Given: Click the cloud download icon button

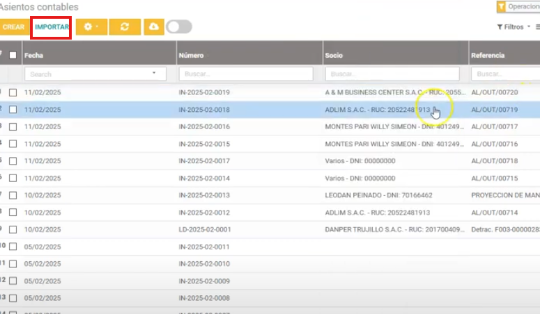Looking at the screenshot, I should pyautogui.click(x=153, y=26).
